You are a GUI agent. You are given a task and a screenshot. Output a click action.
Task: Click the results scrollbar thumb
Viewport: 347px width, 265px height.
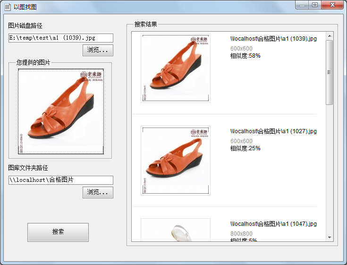pos(330,72)
